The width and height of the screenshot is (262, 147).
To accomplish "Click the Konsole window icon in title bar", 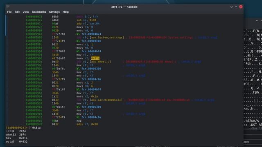I will coord(8,7).
